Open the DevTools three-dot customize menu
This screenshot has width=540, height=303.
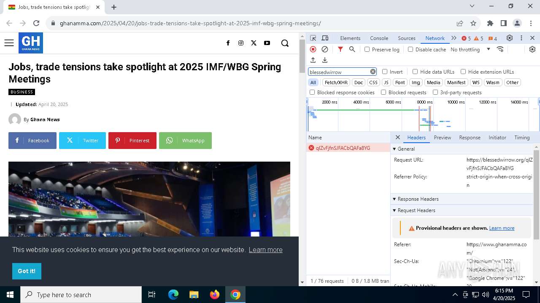(x=521, y=38)
